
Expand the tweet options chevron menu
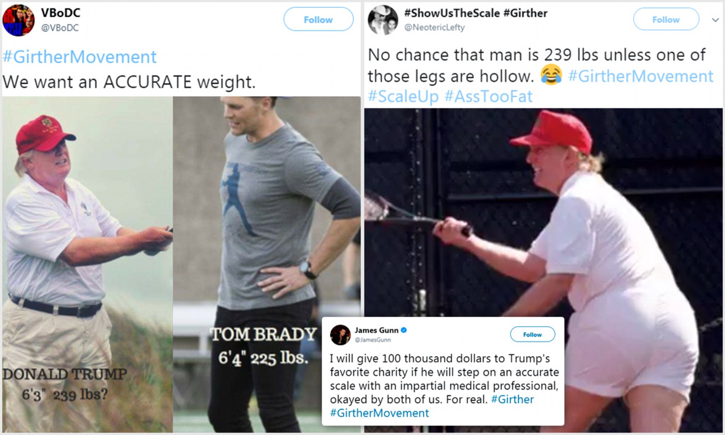[715, 20]
